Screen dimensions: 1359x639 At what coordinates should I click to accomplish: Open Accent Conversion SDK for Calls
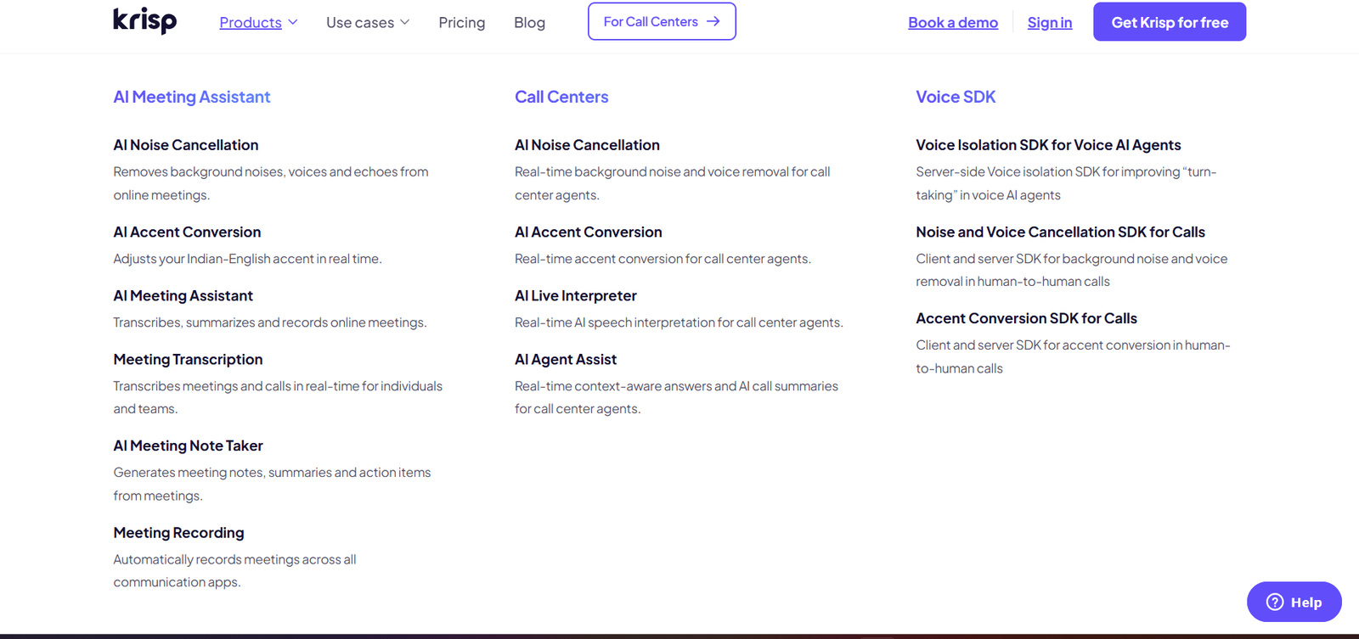pos(1026,318)
